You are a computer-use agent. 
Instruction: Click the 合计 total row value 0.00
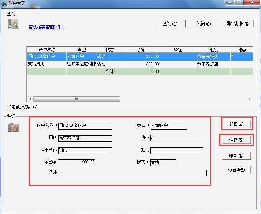pyautogui.click(x=141, y=71)
